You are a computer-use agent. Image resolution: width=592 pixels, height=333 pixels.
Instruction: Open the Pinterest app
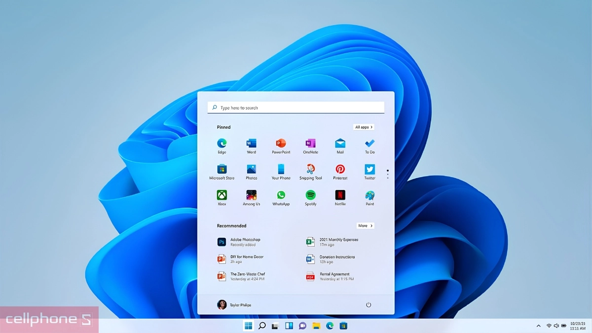pyautogui.click(x=340, y=172)
